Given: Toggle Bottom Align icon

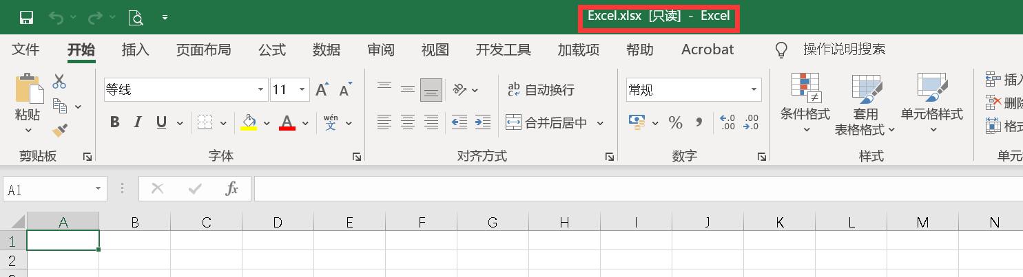Looking at the screenshot, I should [x=431, y=89].
